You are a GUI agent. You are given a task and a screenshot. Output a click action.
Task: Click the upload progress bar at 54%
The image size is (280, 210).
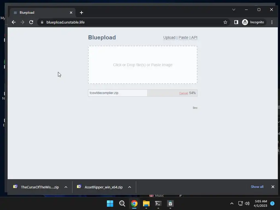click(x=143, y=93)
